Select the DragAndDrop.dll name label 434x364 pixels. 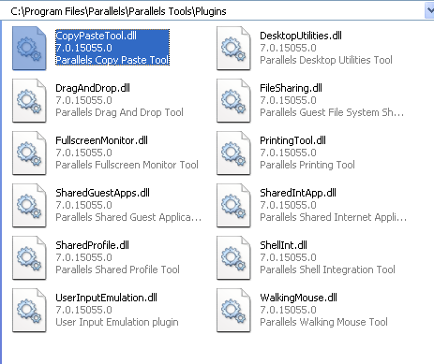click(93, 88)
